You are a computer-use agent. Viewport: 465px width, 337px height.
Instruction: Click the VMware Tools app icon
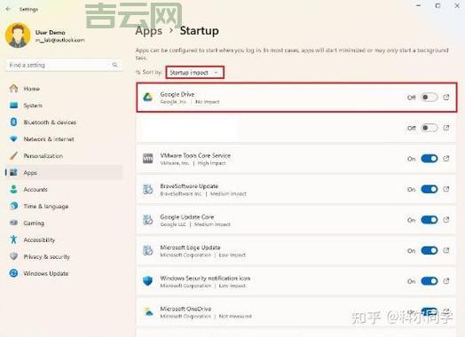click(147, 159)
